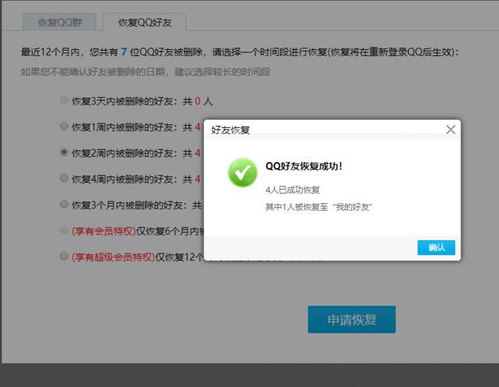Select the 恢复3天内被删除的好友 radio button

[64, 100]
